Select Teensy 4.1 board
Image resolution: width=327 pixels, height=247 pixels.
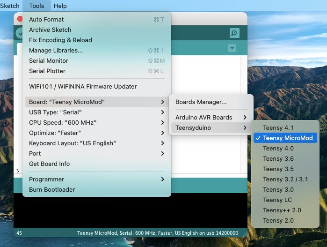click(285, 127)
